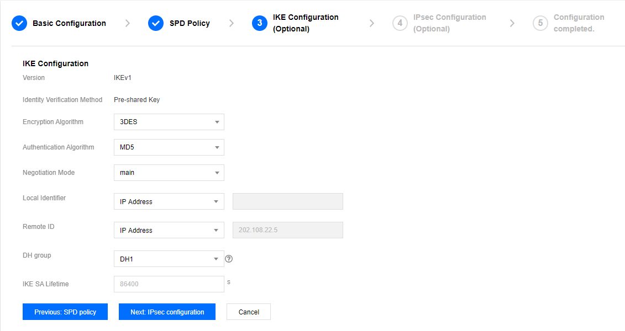Viewport: 625px width, 331px height.
Task: Click the step 4 circle icon
Action: [x=400, y=23]
